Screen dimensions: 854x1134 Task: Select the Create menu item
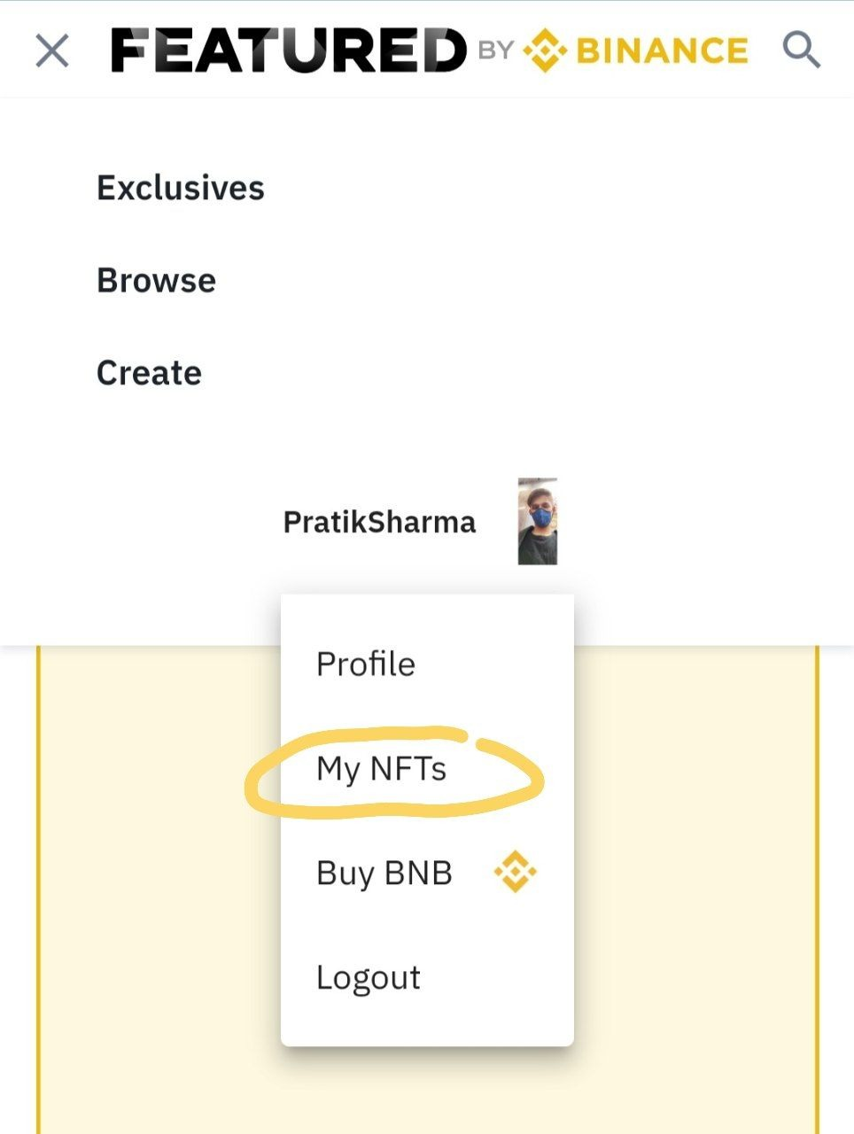[x=149, y=373]
